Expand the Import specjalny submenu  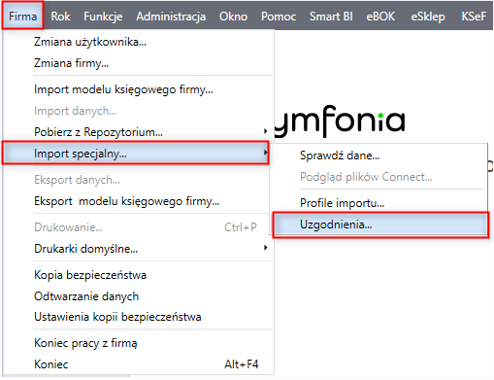(x=136, y=153)
